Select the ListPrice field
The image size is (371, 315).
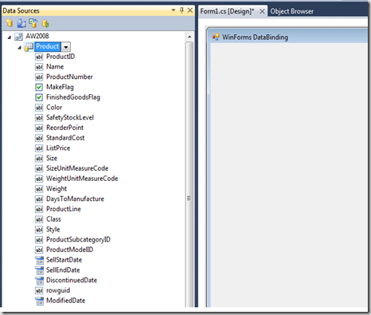pos(58,148)
